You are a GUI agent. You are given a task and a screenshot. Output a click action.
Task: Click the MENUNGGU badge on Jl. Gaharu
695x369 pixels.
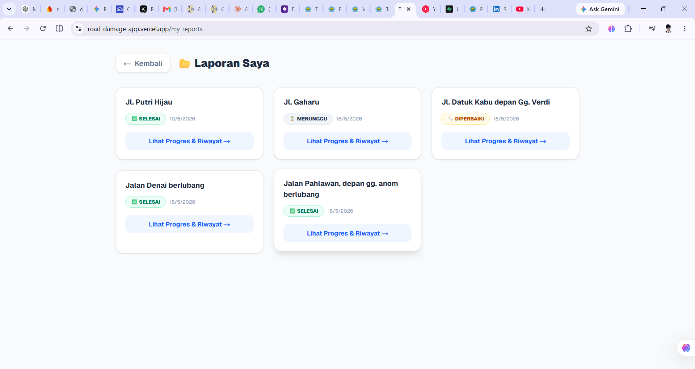click(x=308, y=119)
